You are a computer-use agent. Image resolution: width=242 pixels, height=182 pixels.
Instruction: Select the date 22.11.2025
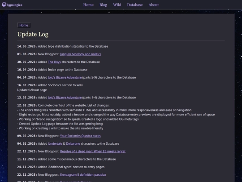coord(27,175)
